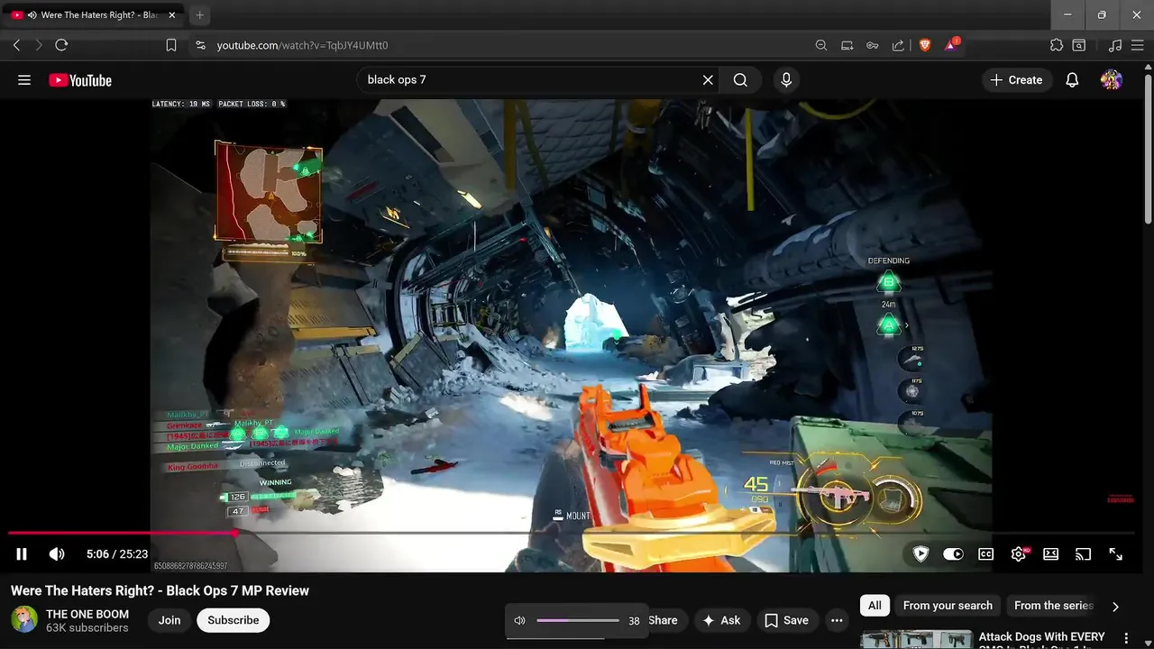Toggle the autoplay switch in the player
This screenshot has width=1154, height=649.
[953, 554]
